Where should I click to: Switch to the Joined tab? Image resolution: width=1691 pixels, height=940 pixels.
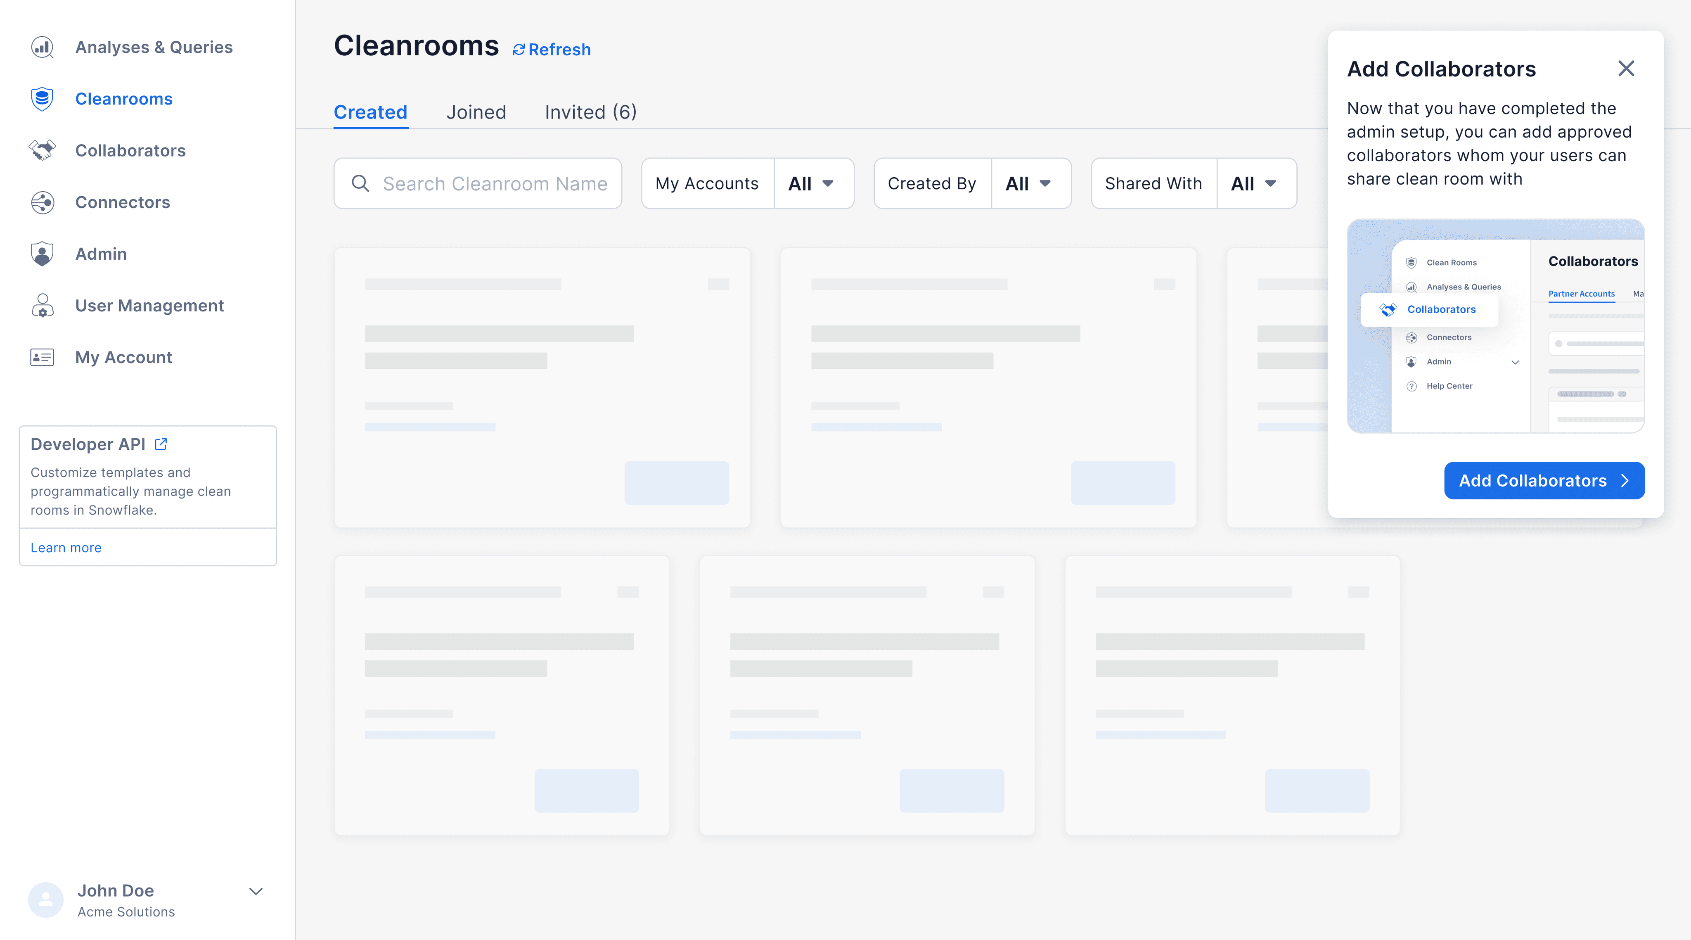476,112
